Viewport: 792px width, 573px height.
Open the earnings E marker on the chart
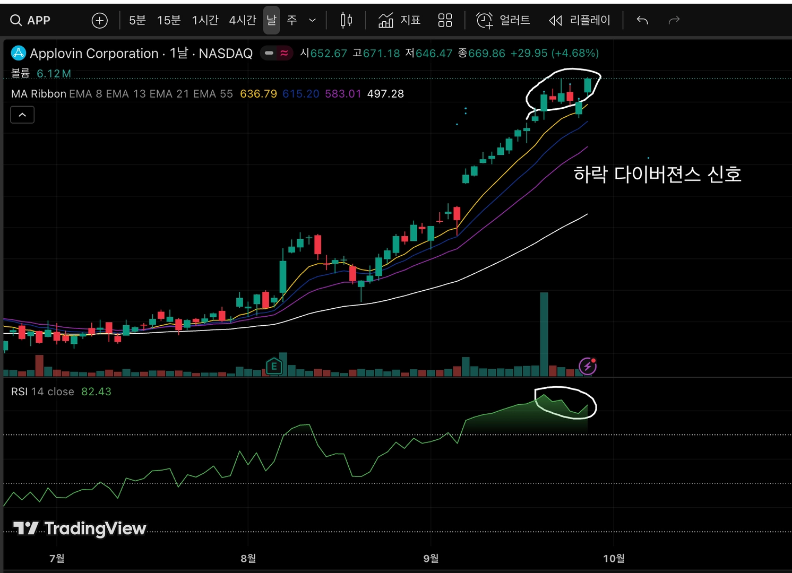click(274, 366)
